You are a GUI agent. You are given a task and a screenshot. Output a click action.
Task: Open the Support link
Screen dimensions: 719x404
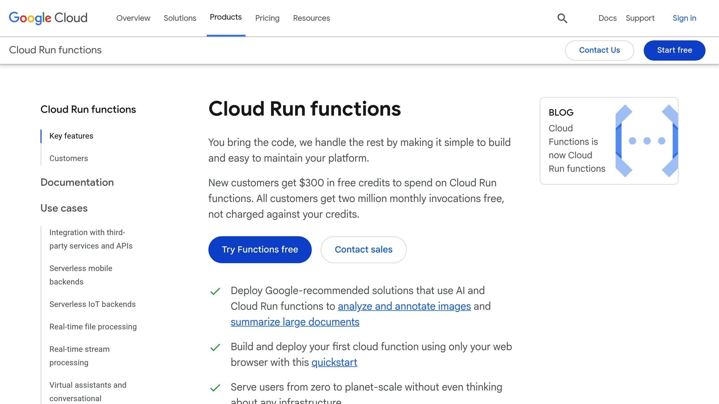coord(640,18)
